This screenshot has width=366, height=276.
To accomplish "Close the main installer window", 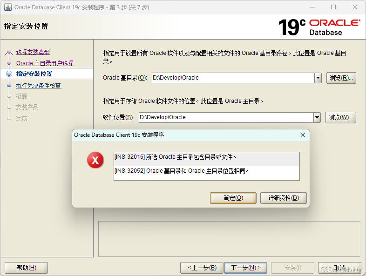I will click(x=355, y=7).
